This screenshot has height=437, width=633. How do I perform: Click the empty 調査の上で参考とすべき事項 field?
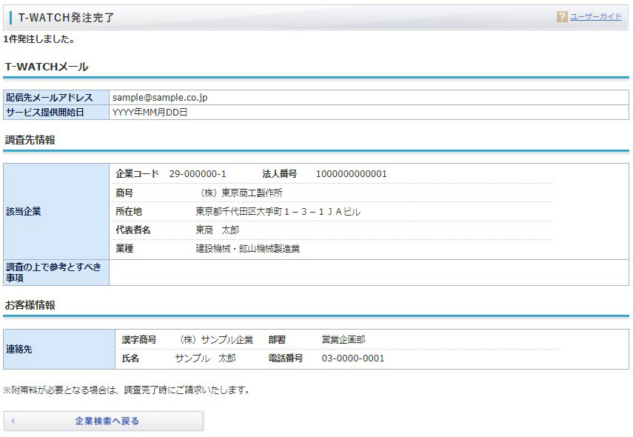point(368,273)
